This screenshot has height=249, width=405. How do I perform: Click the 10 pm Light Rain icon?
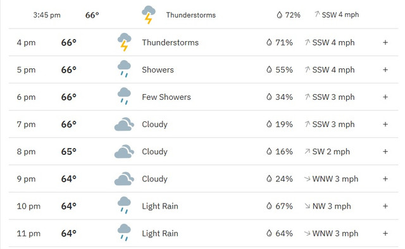(124, 205)
